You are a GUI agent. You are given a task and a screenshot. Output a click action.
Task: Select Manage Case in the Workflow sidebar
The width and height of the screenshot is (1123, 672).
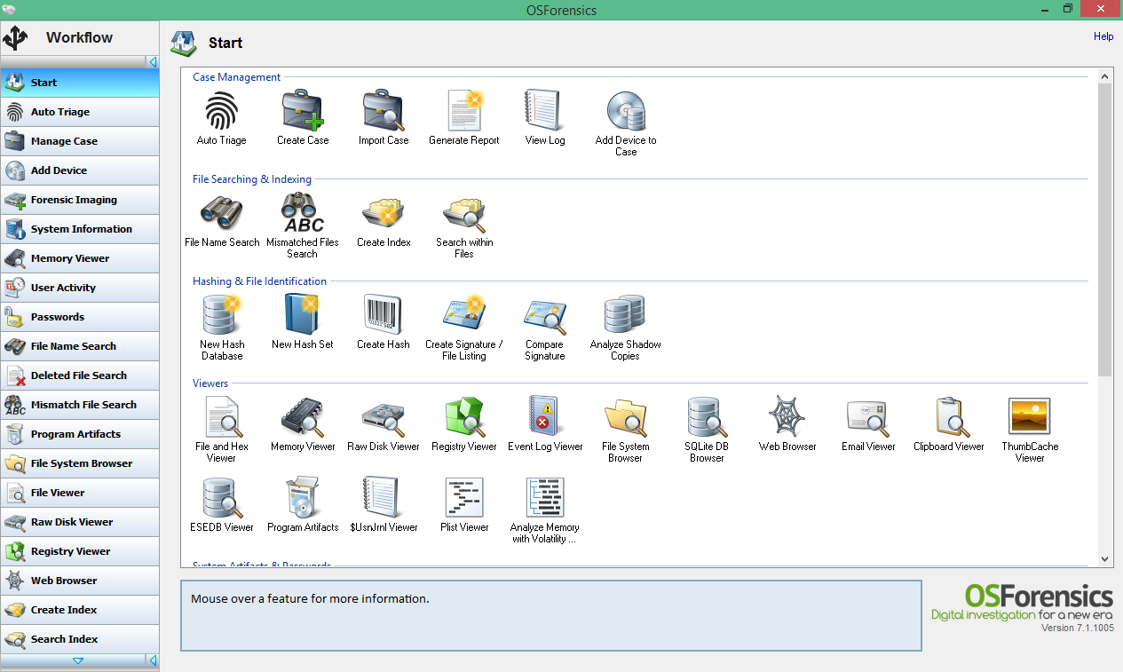tap(80, 141)
